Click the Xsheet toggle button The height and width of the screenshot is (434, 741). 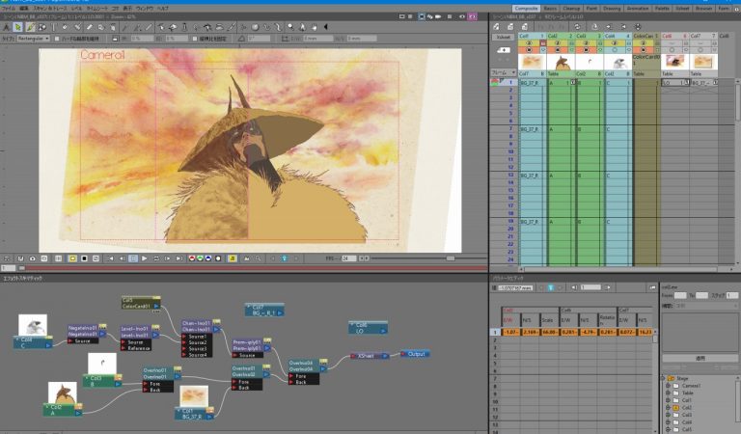(x=504, y=37)
